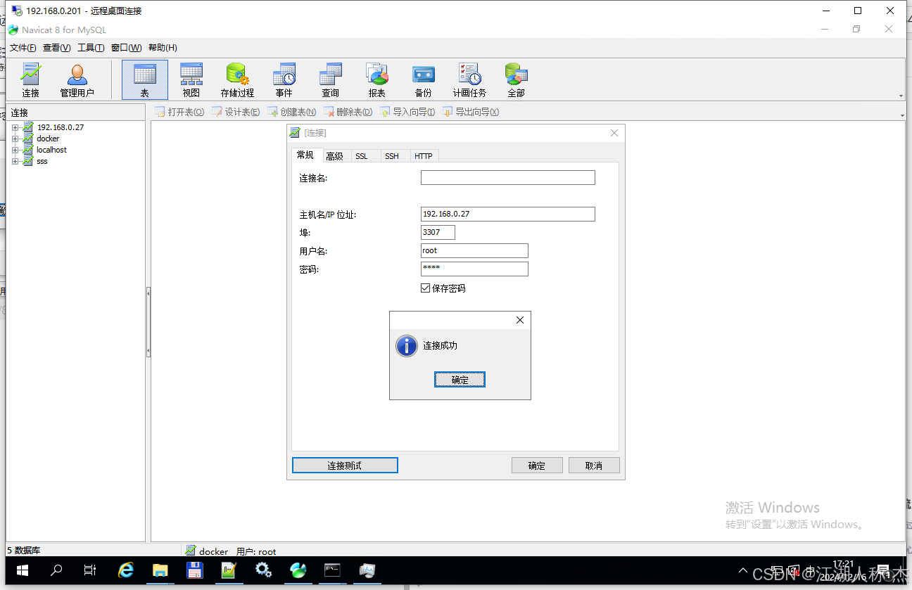Screen dimensions: 912x590
Task: Click the 连接测试 (Test Connection) button
Action: click(x=345, y=466)
